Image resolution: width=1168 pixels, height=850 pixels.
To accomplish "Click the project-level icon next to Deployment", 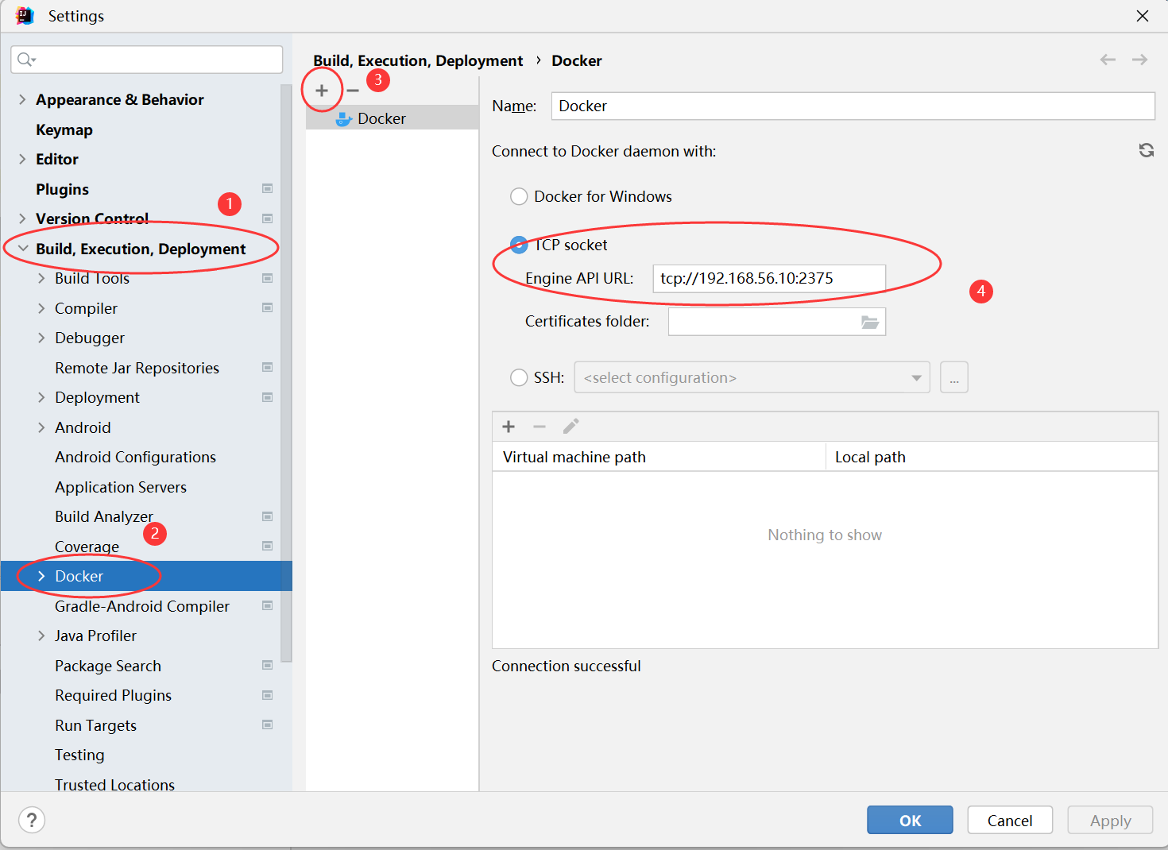I will click(x=268, y=397).
